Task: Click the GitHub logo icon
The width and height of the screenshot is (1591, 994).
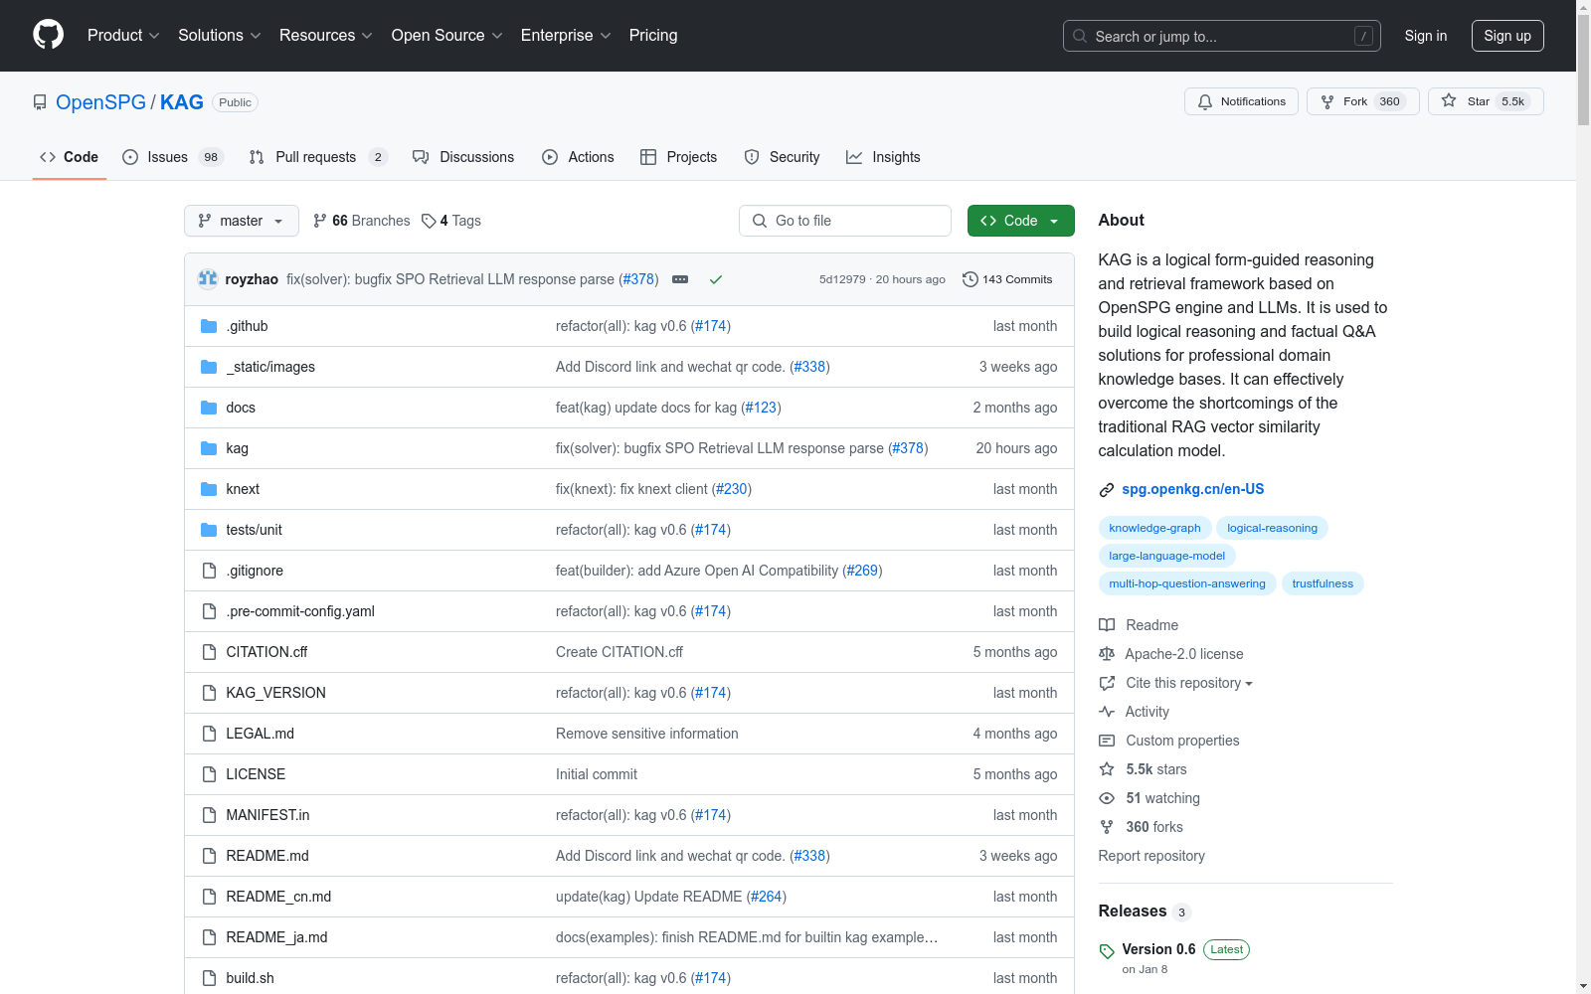Action: (x=48, y=35)
